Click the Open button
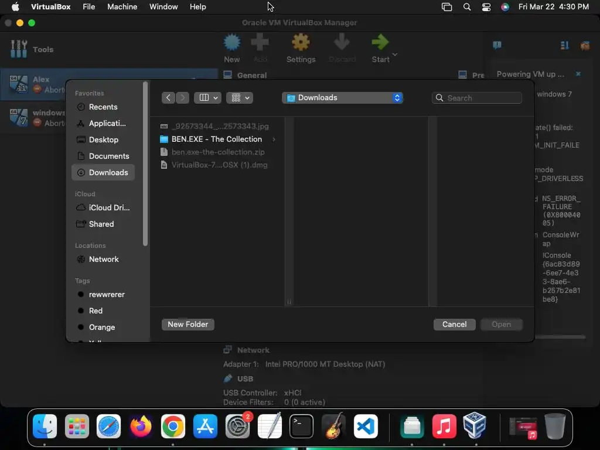The height and width of the screenshot is (450, 600). point(502,325)
